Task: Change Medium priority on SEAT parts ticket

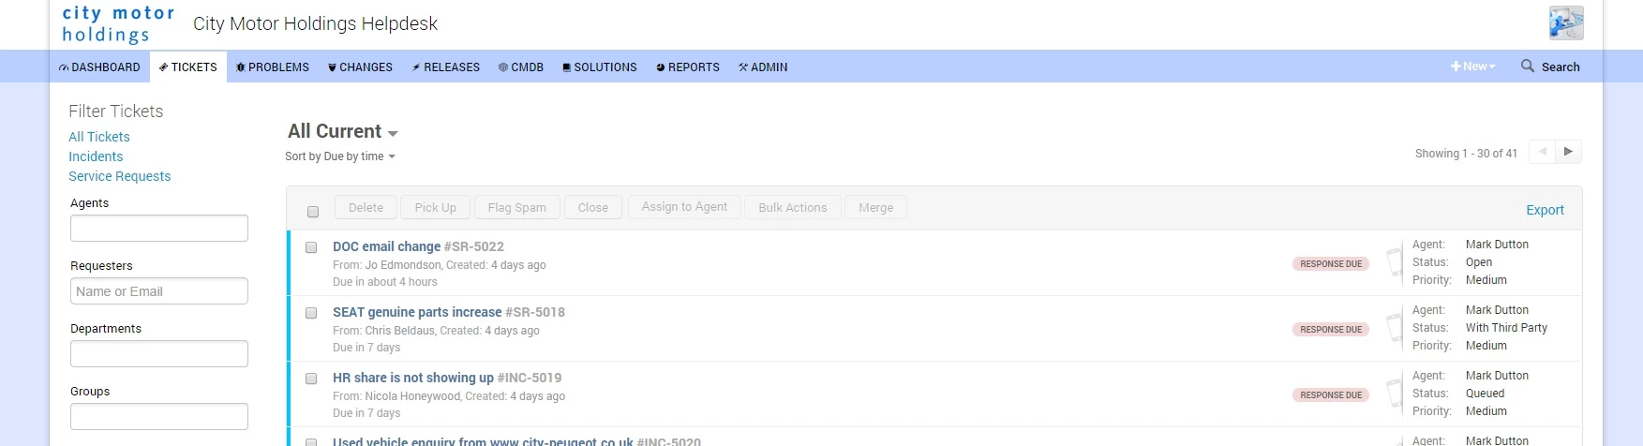Action: pyautogui.click(x=1486, y=346)
